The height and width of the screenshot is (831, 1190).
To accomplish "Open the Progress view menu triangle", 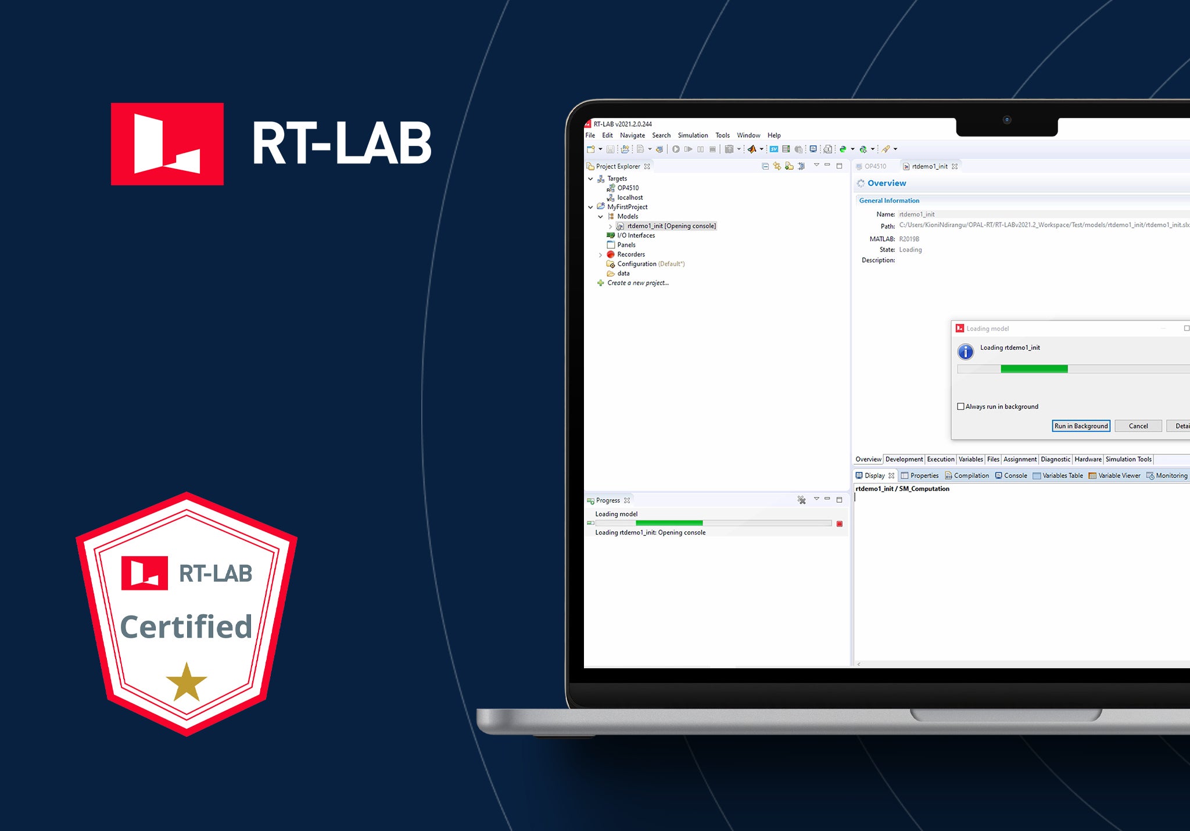I will click(816, 499).
